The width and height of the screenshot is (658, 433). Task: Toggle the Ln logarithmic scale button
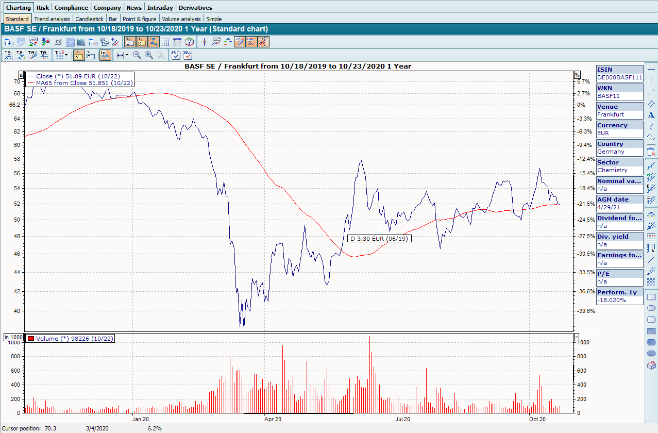[x=105, y=55]
